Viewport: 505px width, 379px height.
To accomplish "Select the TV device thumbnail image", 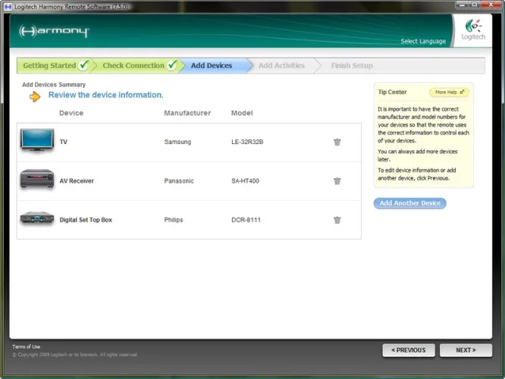I will (x=36, y=141).
